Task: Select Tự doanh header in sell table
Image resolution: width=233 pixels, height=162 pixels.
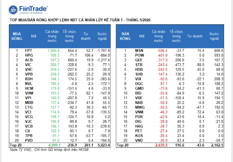Action: click(195, 36)
